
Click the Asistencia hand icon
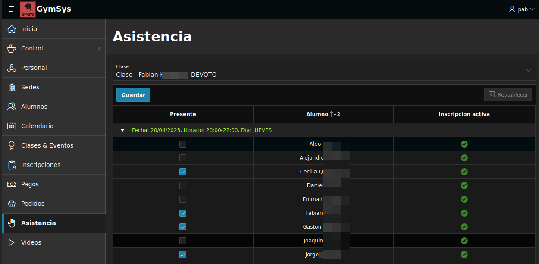[x=13, y=223]
